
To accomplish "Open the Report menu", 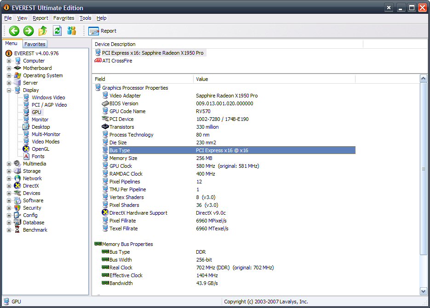I will (x=40, y=18).
